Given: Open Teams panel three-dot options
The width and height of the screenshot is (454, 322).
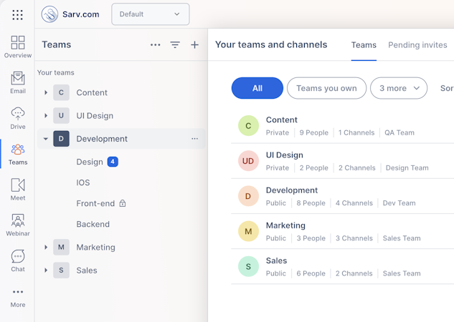Looking at the screenshot, I should (156, 44).
